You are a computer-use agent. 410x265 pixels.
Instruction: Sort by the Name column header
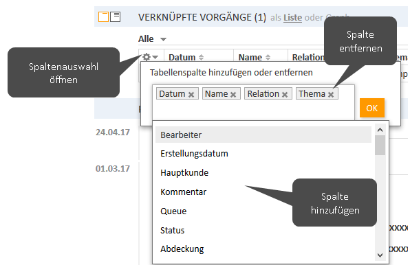[254, 57]
